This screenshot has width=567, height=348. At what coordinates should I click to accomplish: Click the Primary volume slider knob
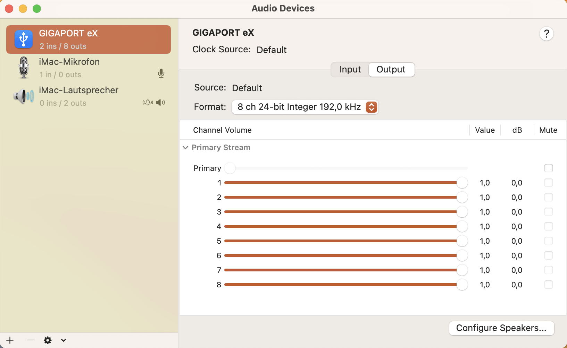230,168
